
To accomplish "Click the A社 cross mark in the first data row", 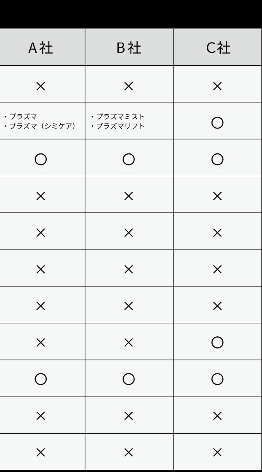I will tap(40, 86).
